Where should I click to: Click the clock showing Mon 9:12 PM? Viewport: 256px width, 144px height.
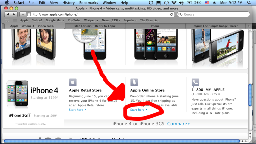(x=231, y=2)
